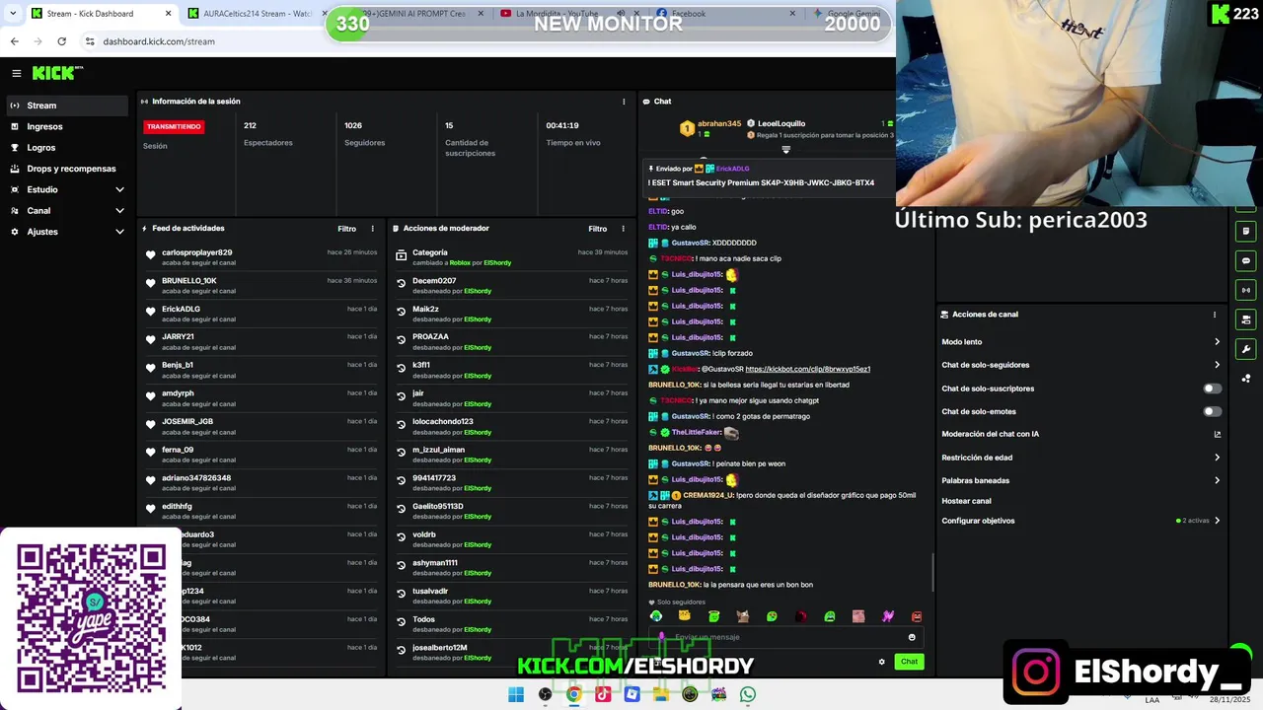
Task: Click the note icon in right sidebar
Action: click(1246, 231)
